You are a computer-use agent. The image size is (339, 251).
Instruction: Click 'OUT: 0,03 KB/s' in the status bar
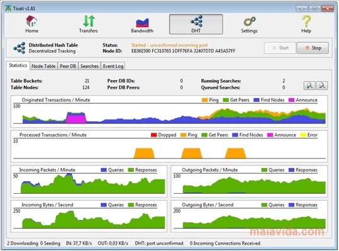tap(113, 243)
